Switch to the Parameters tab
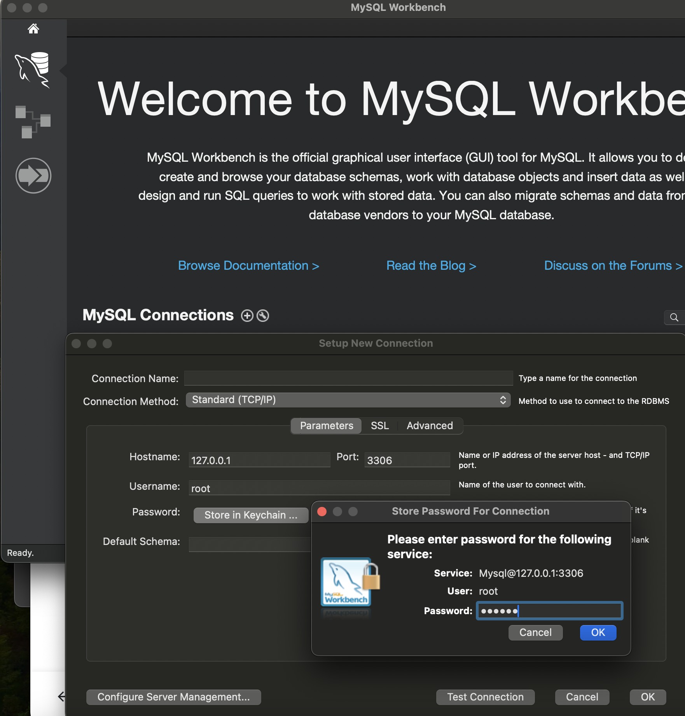 (327, 426)
